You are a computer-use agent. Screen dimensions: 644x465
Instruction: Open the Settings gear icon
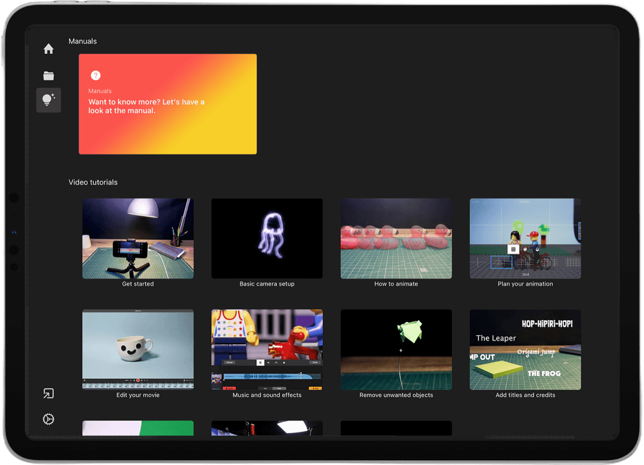tap(48, 419)
